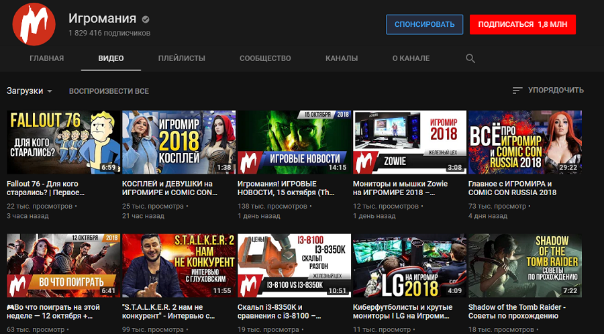Click the title 'Игромания! ИГРОВЫЕ НОВОСТИ, 15 октября'

point(286,188)
